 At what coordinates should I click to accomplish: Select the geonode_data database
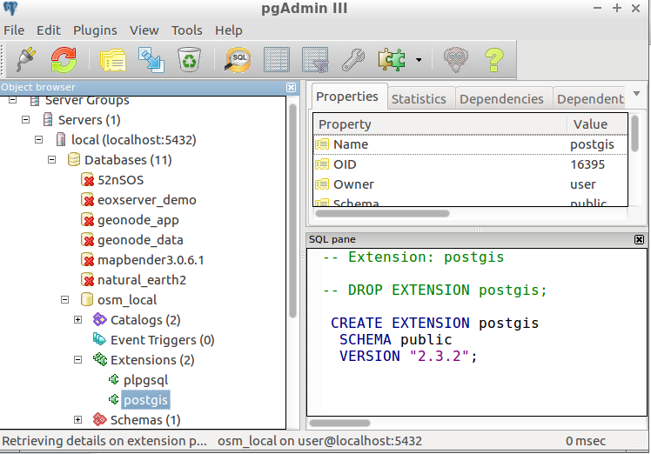[x=140, y=240]
